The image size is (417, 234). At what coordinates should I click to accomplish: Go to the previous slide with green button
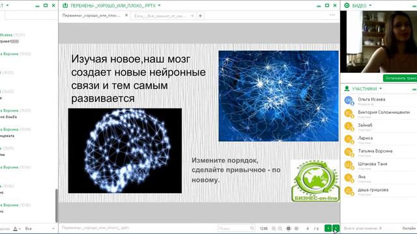point(328,228)
